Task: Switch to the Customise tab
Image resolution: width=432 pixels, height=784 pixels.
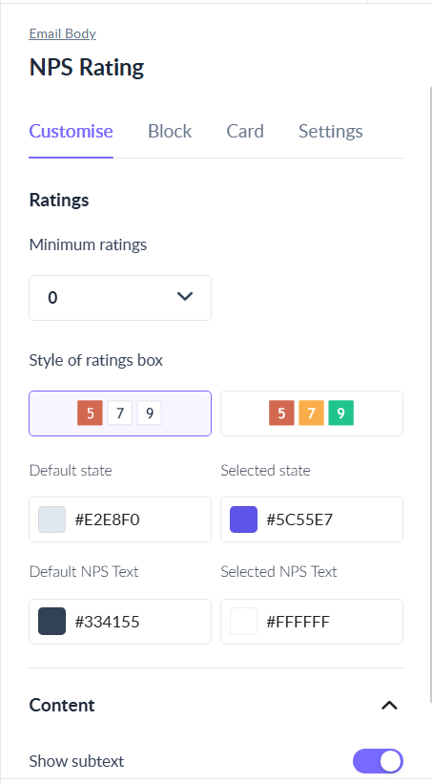Action: (x=71, y=131)
